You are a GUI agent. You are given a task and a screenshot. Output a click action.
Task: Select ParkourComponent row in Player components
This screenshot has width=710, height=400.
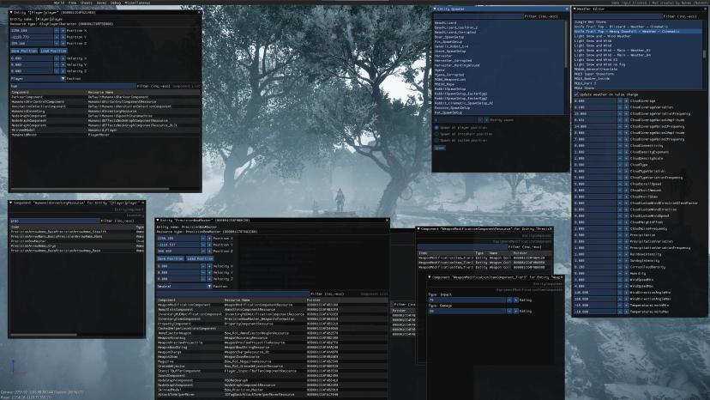click(104, 97)
